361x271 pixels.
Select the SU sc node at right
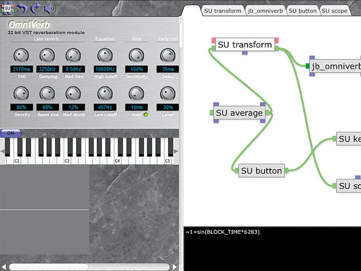click(348, 186)
